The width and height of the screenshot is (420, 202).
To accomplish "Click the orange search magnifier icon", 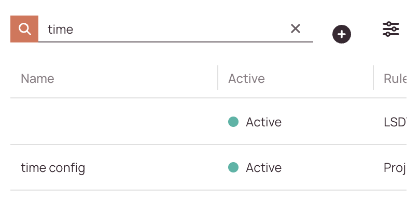I will pos(24,29).
